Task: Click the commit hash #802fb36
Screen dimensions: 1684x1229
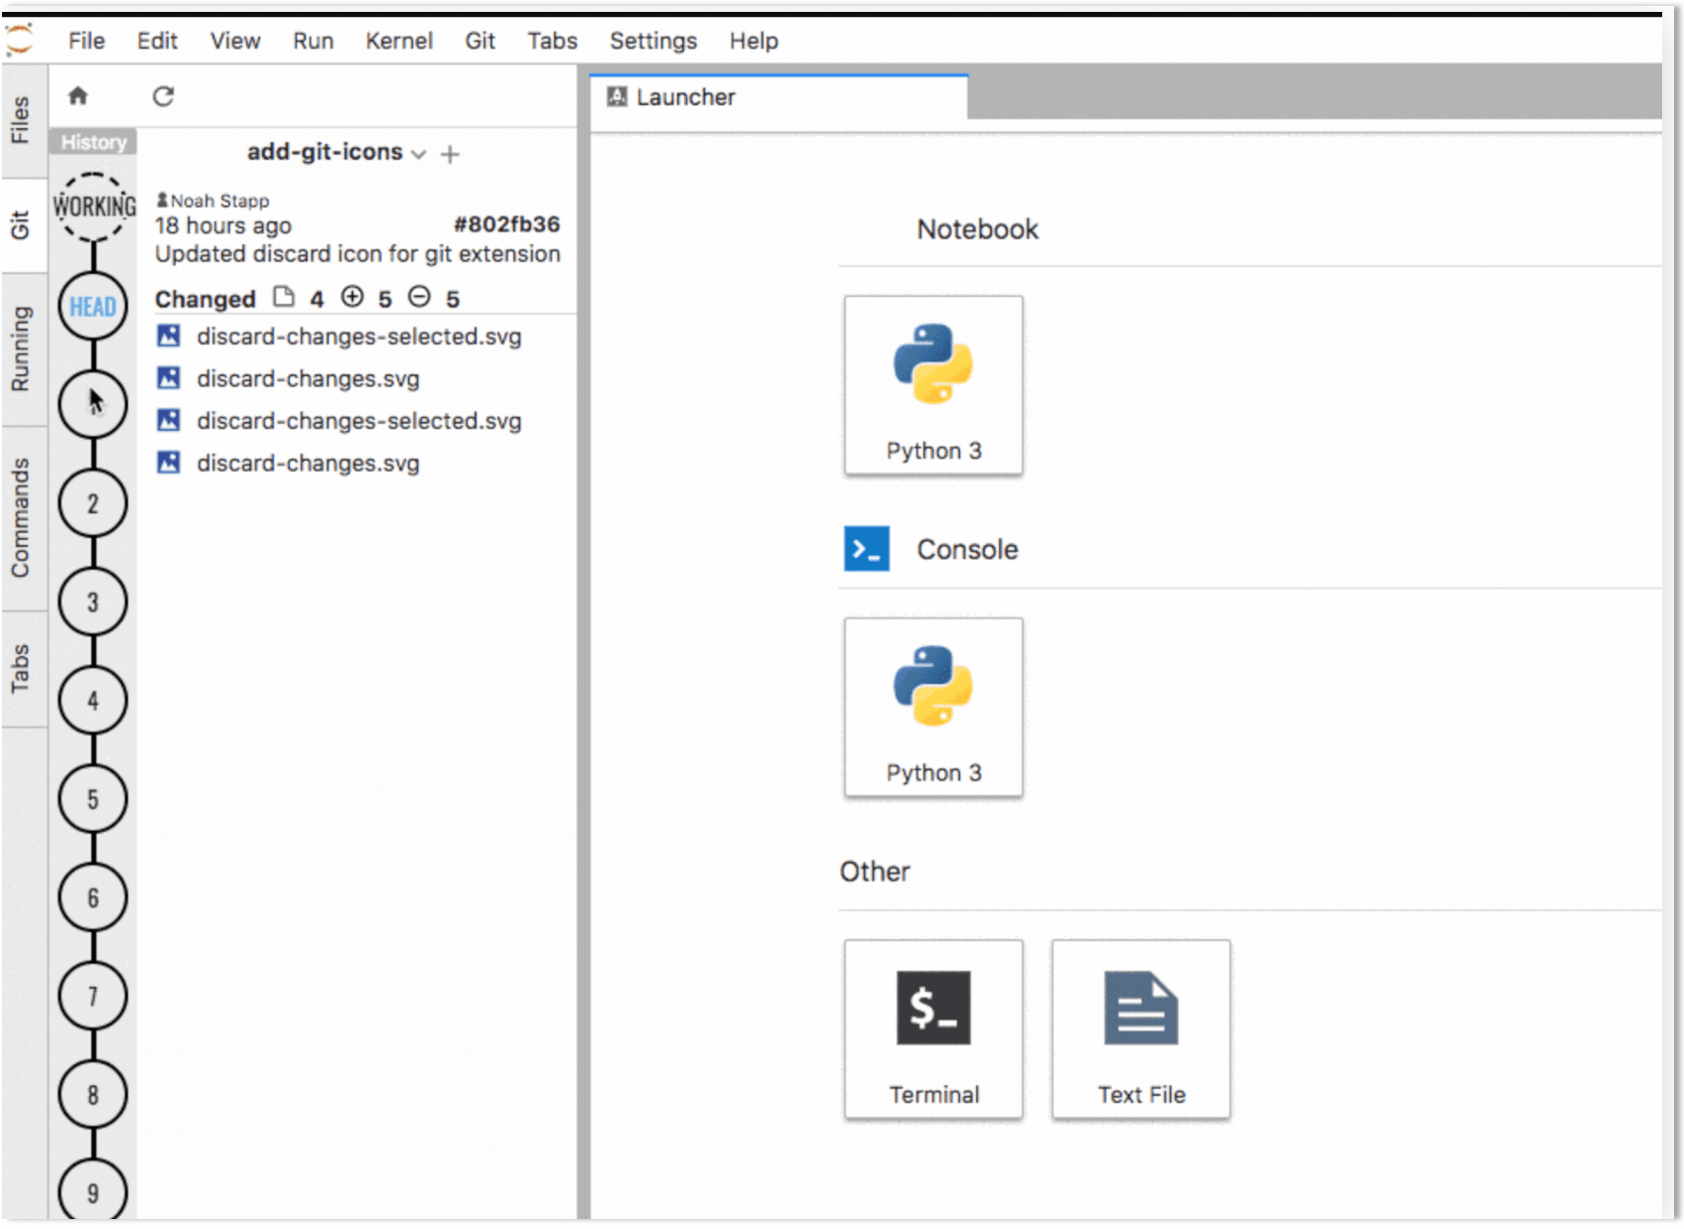Action: [506, 225]
